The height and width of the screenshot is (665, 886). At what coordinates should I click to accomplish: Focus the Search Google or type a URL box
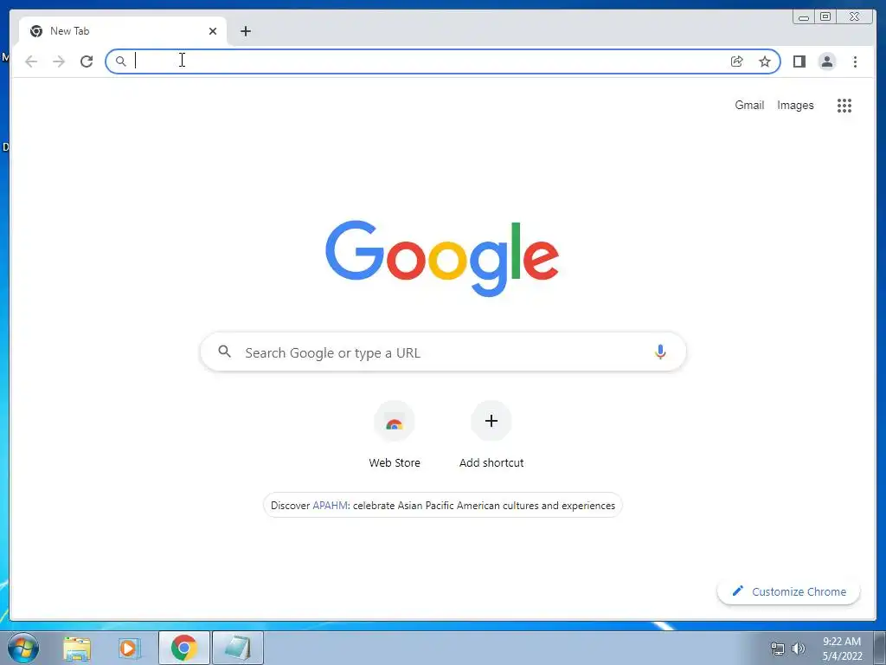(x=443, y=352)
